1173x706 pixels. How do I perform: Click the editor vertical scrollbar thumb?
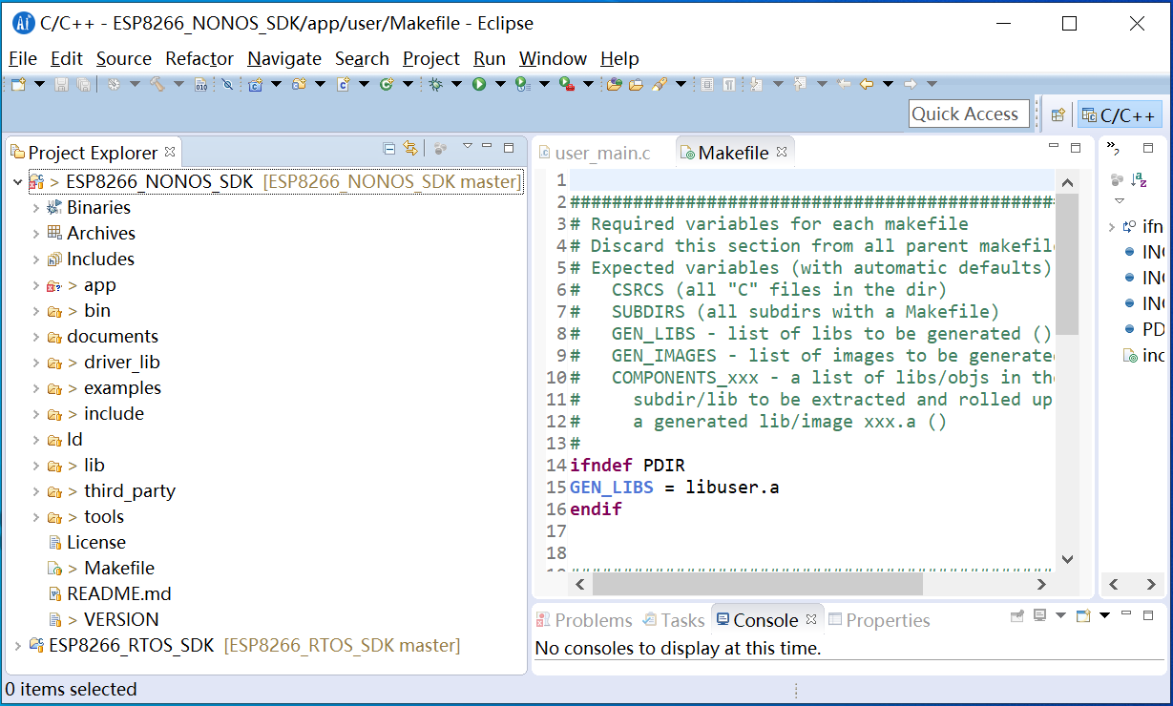point(1067,265)
